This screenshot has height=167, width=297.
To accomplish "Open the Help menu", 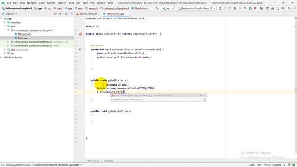I will pyautogui.click(x=110, y=3).
